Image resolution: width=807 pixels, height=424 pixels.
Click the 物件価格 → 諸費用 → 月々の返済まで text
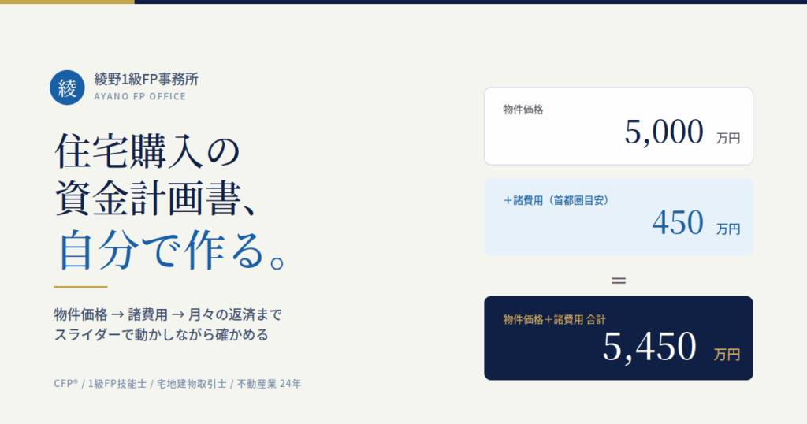click(168, 314)
